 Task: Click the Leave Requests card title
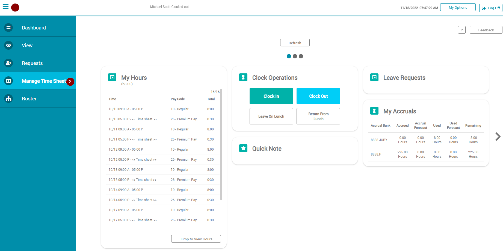404,78
